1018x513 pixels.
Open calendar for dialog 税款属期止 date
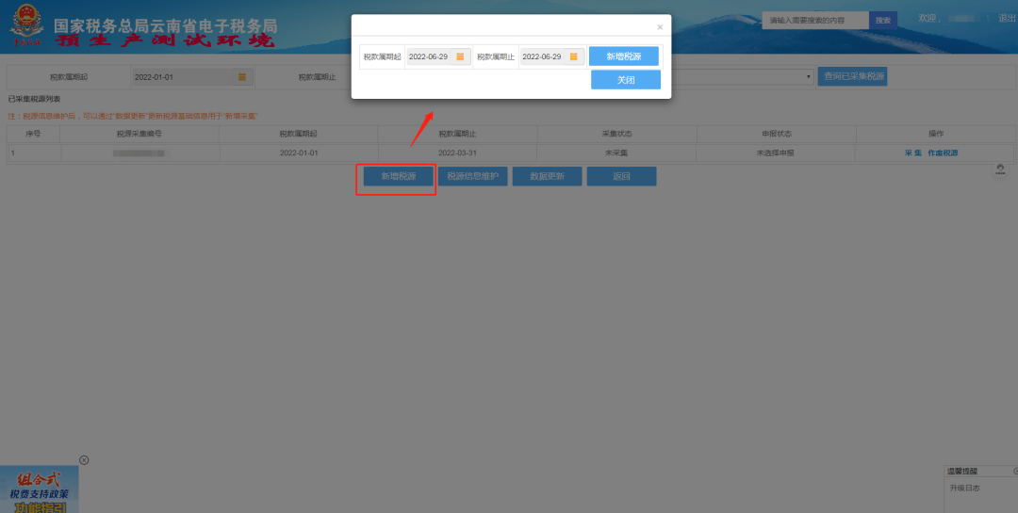[x=574, y=57]
